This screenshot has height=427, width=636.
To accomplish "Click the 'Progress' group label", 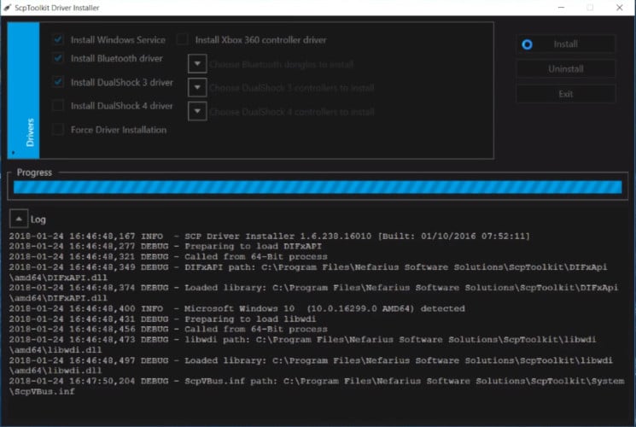I will pos(34,173).
